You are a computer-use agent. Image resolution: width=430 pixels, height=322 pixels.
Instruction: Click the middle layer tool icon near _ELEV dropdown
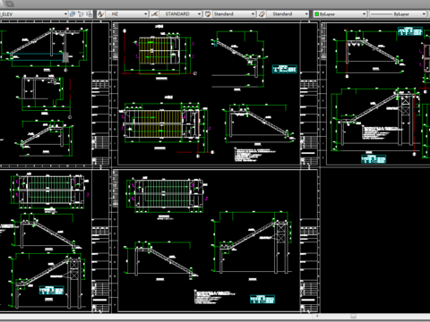click(81, 14)
